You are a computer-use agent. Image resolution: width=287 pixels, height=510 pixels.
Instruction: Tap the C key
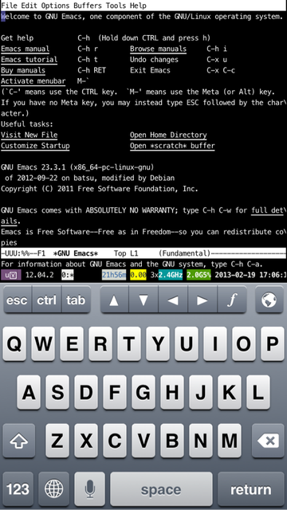(x=115, y=441)
